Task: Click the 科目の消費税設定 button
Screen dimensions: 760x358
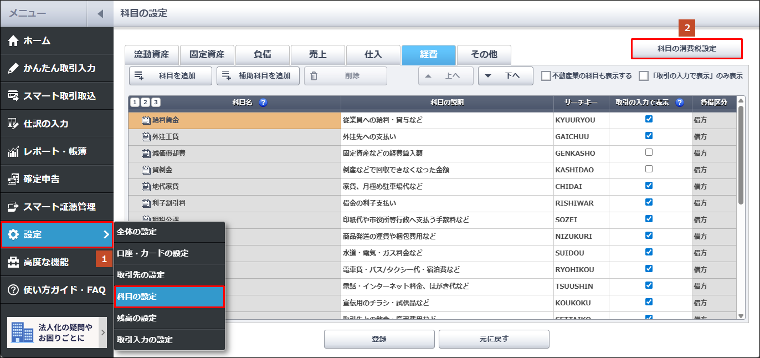Action: (x=686, y=48)
